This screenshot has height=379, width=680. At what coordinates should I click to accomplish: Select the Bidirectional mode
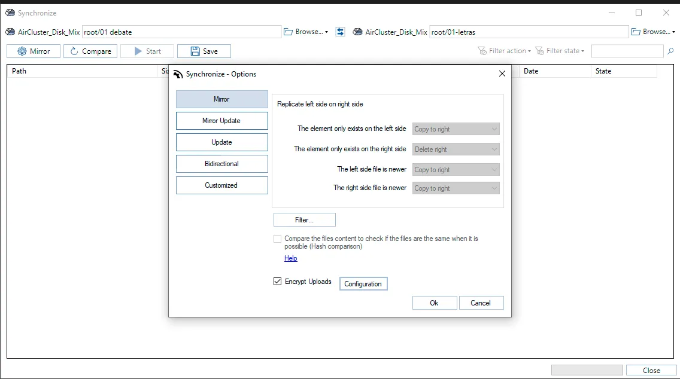[221, 164]
